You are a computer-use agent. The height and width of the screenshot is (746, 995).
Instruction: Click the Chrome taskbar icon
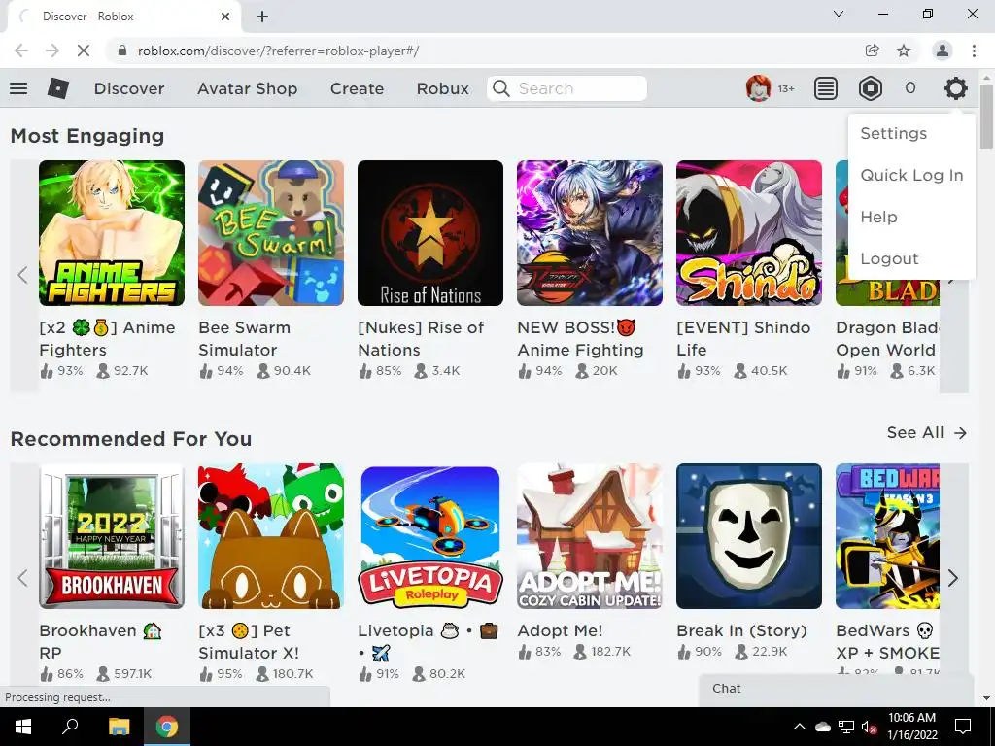pos(167,727)
